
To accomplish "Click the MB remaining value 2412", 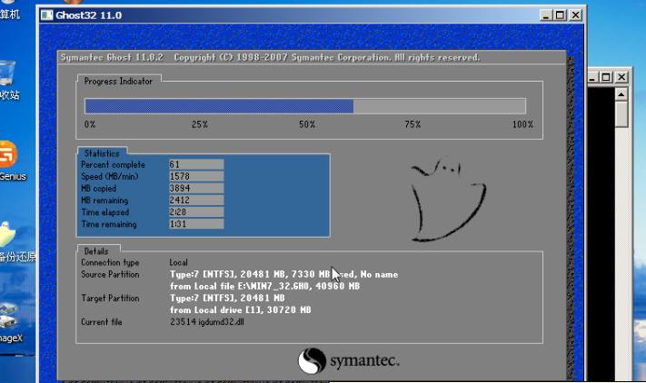I will tap(196, 201).
